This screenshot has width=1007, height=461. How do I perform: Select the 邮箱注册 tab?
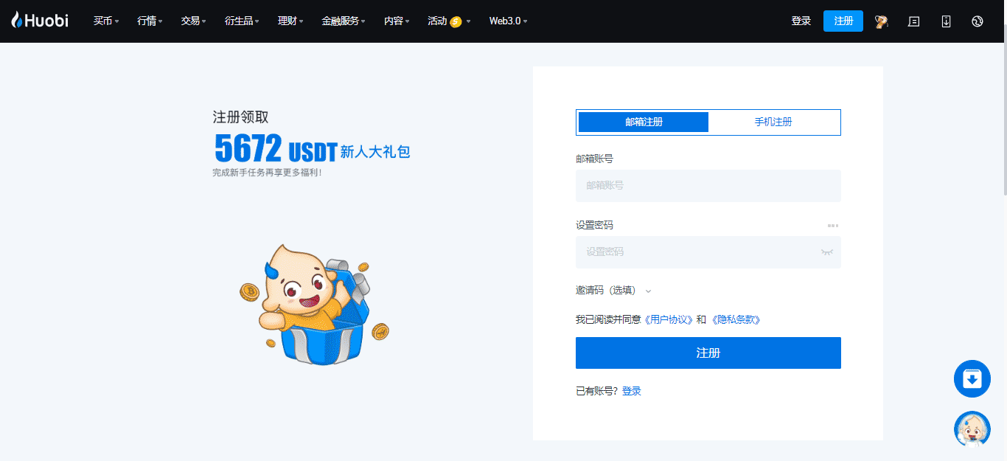coord(642,122)
